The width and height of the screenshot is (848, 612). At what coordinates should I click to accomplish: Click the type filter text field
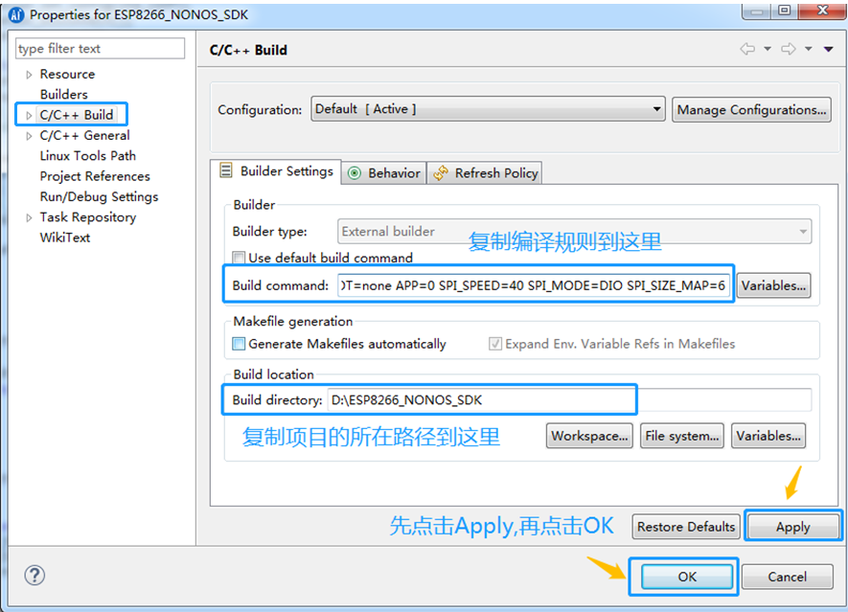coord(100,48)
